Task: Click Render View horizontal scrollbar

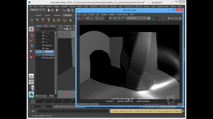Action: pyautogui.click(x=89, y=104)
